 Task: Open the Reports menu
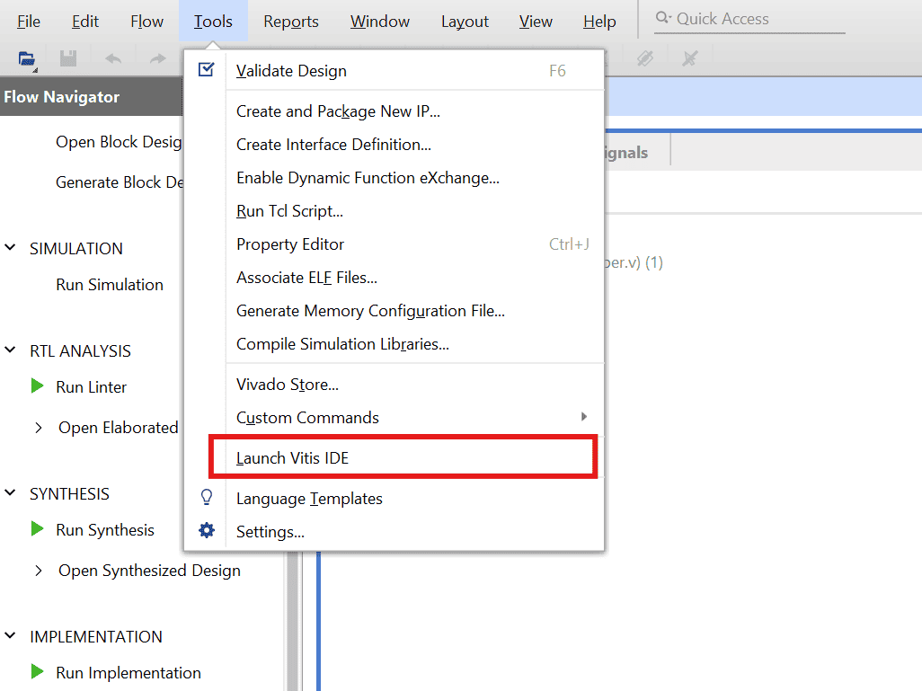pyautogui.click(x=290, y=22)
